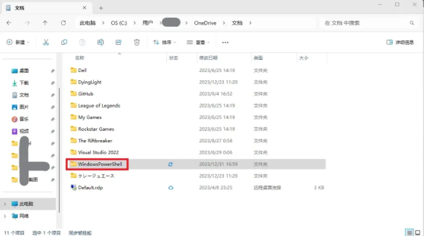Click 用户 in the address breadcrumb
This screenshot has height=236, width=425.
148,23
